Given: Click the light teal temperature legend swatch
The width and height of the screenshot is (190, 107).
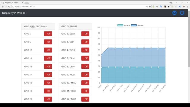Looking at the screenshot, I should tap(120, 25).
